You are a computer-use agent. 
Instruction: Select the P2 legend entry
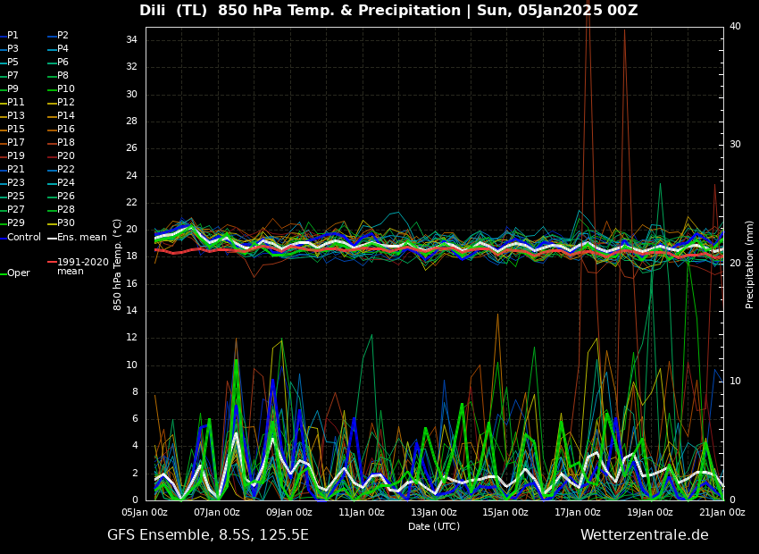point(63,36)
